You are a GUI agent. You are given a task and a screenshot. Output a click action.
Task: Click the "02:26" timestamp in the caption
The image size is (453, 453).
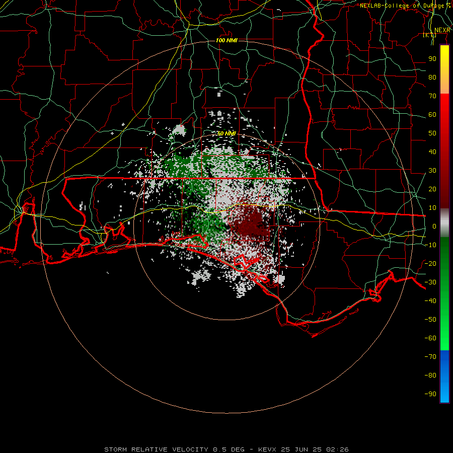pyautogui.click(x=337, y=449)
